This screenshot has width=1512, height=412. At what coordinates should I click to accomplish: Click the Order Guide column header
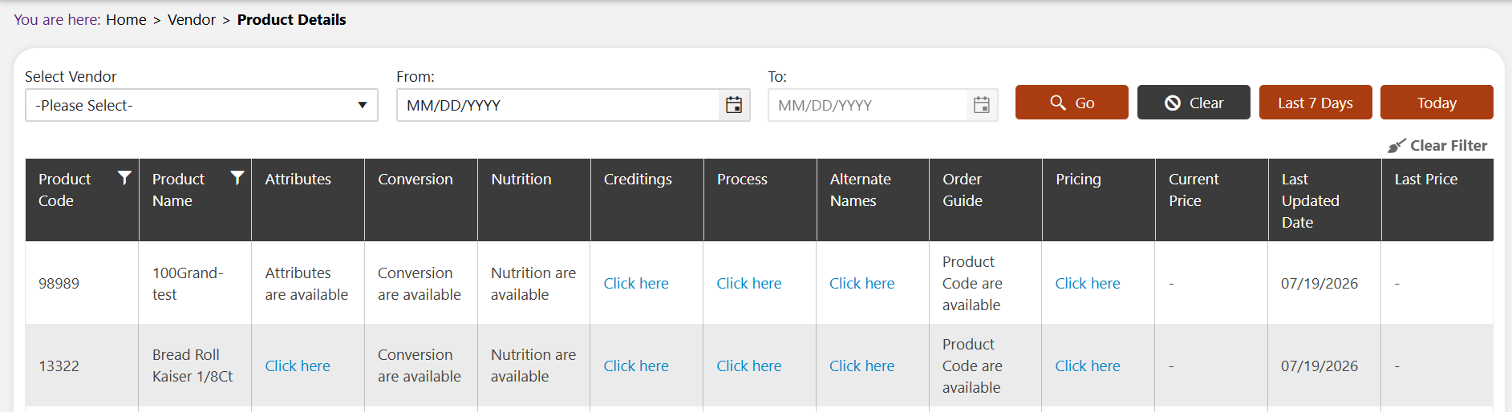point(986,200)
